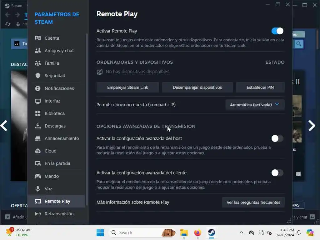
Task: Click the store search magnifier icon
Action: 299,44
